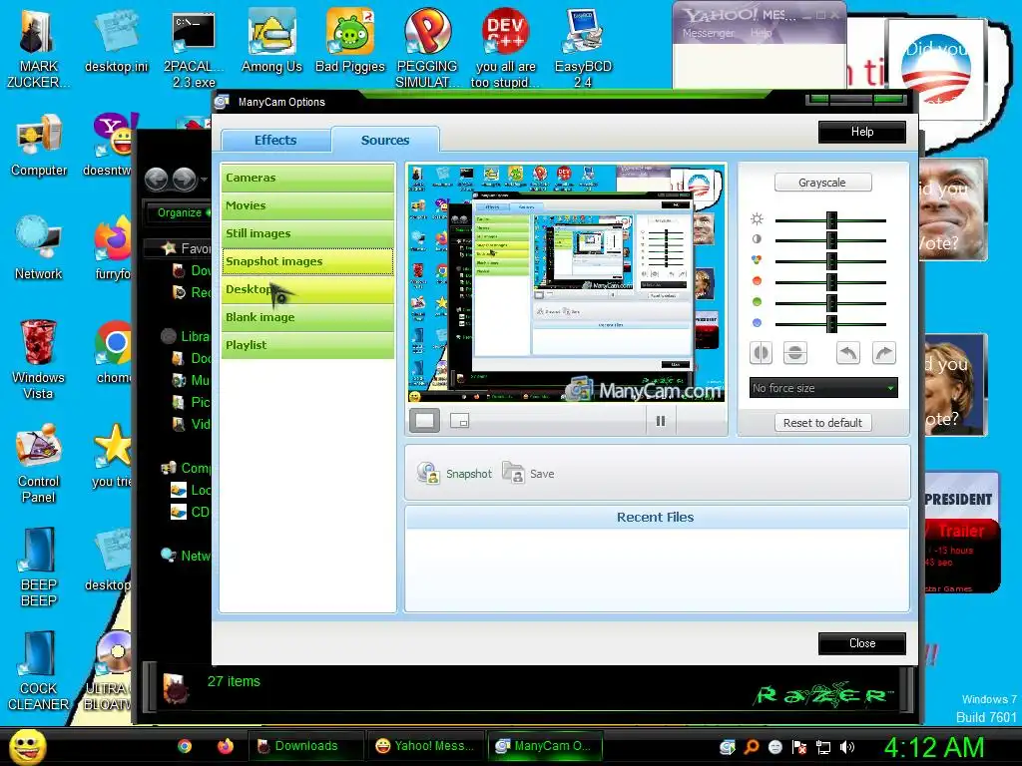Open MARK ZUCKER desktop icon
Screen dimensions: 1022x766
(38, 47)
